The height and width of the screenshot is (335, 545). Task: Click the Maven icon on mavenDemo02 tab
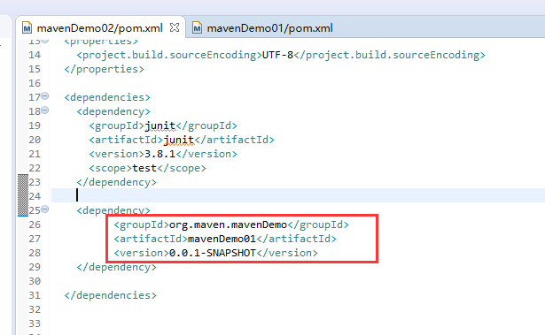pos(27,27)
